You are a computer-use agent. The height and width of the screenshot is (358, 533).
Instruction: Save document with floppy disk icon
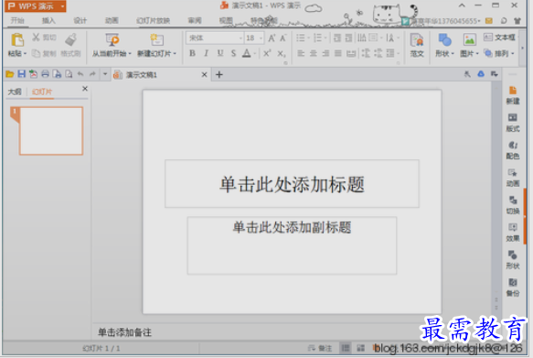[21, 74]
